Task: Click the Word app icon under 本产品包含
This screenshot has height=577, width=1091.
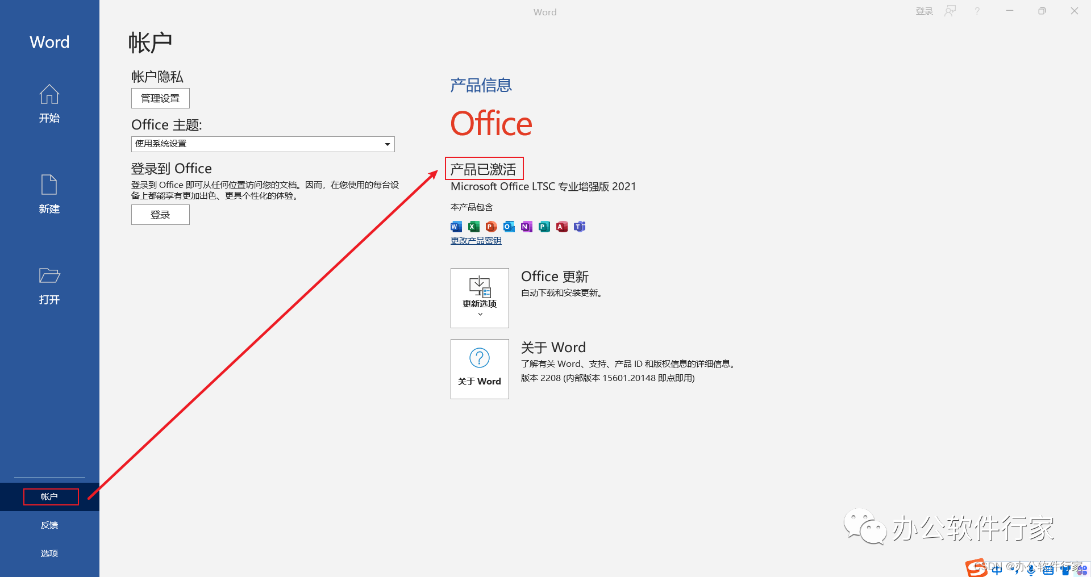Action: [456, 227]
